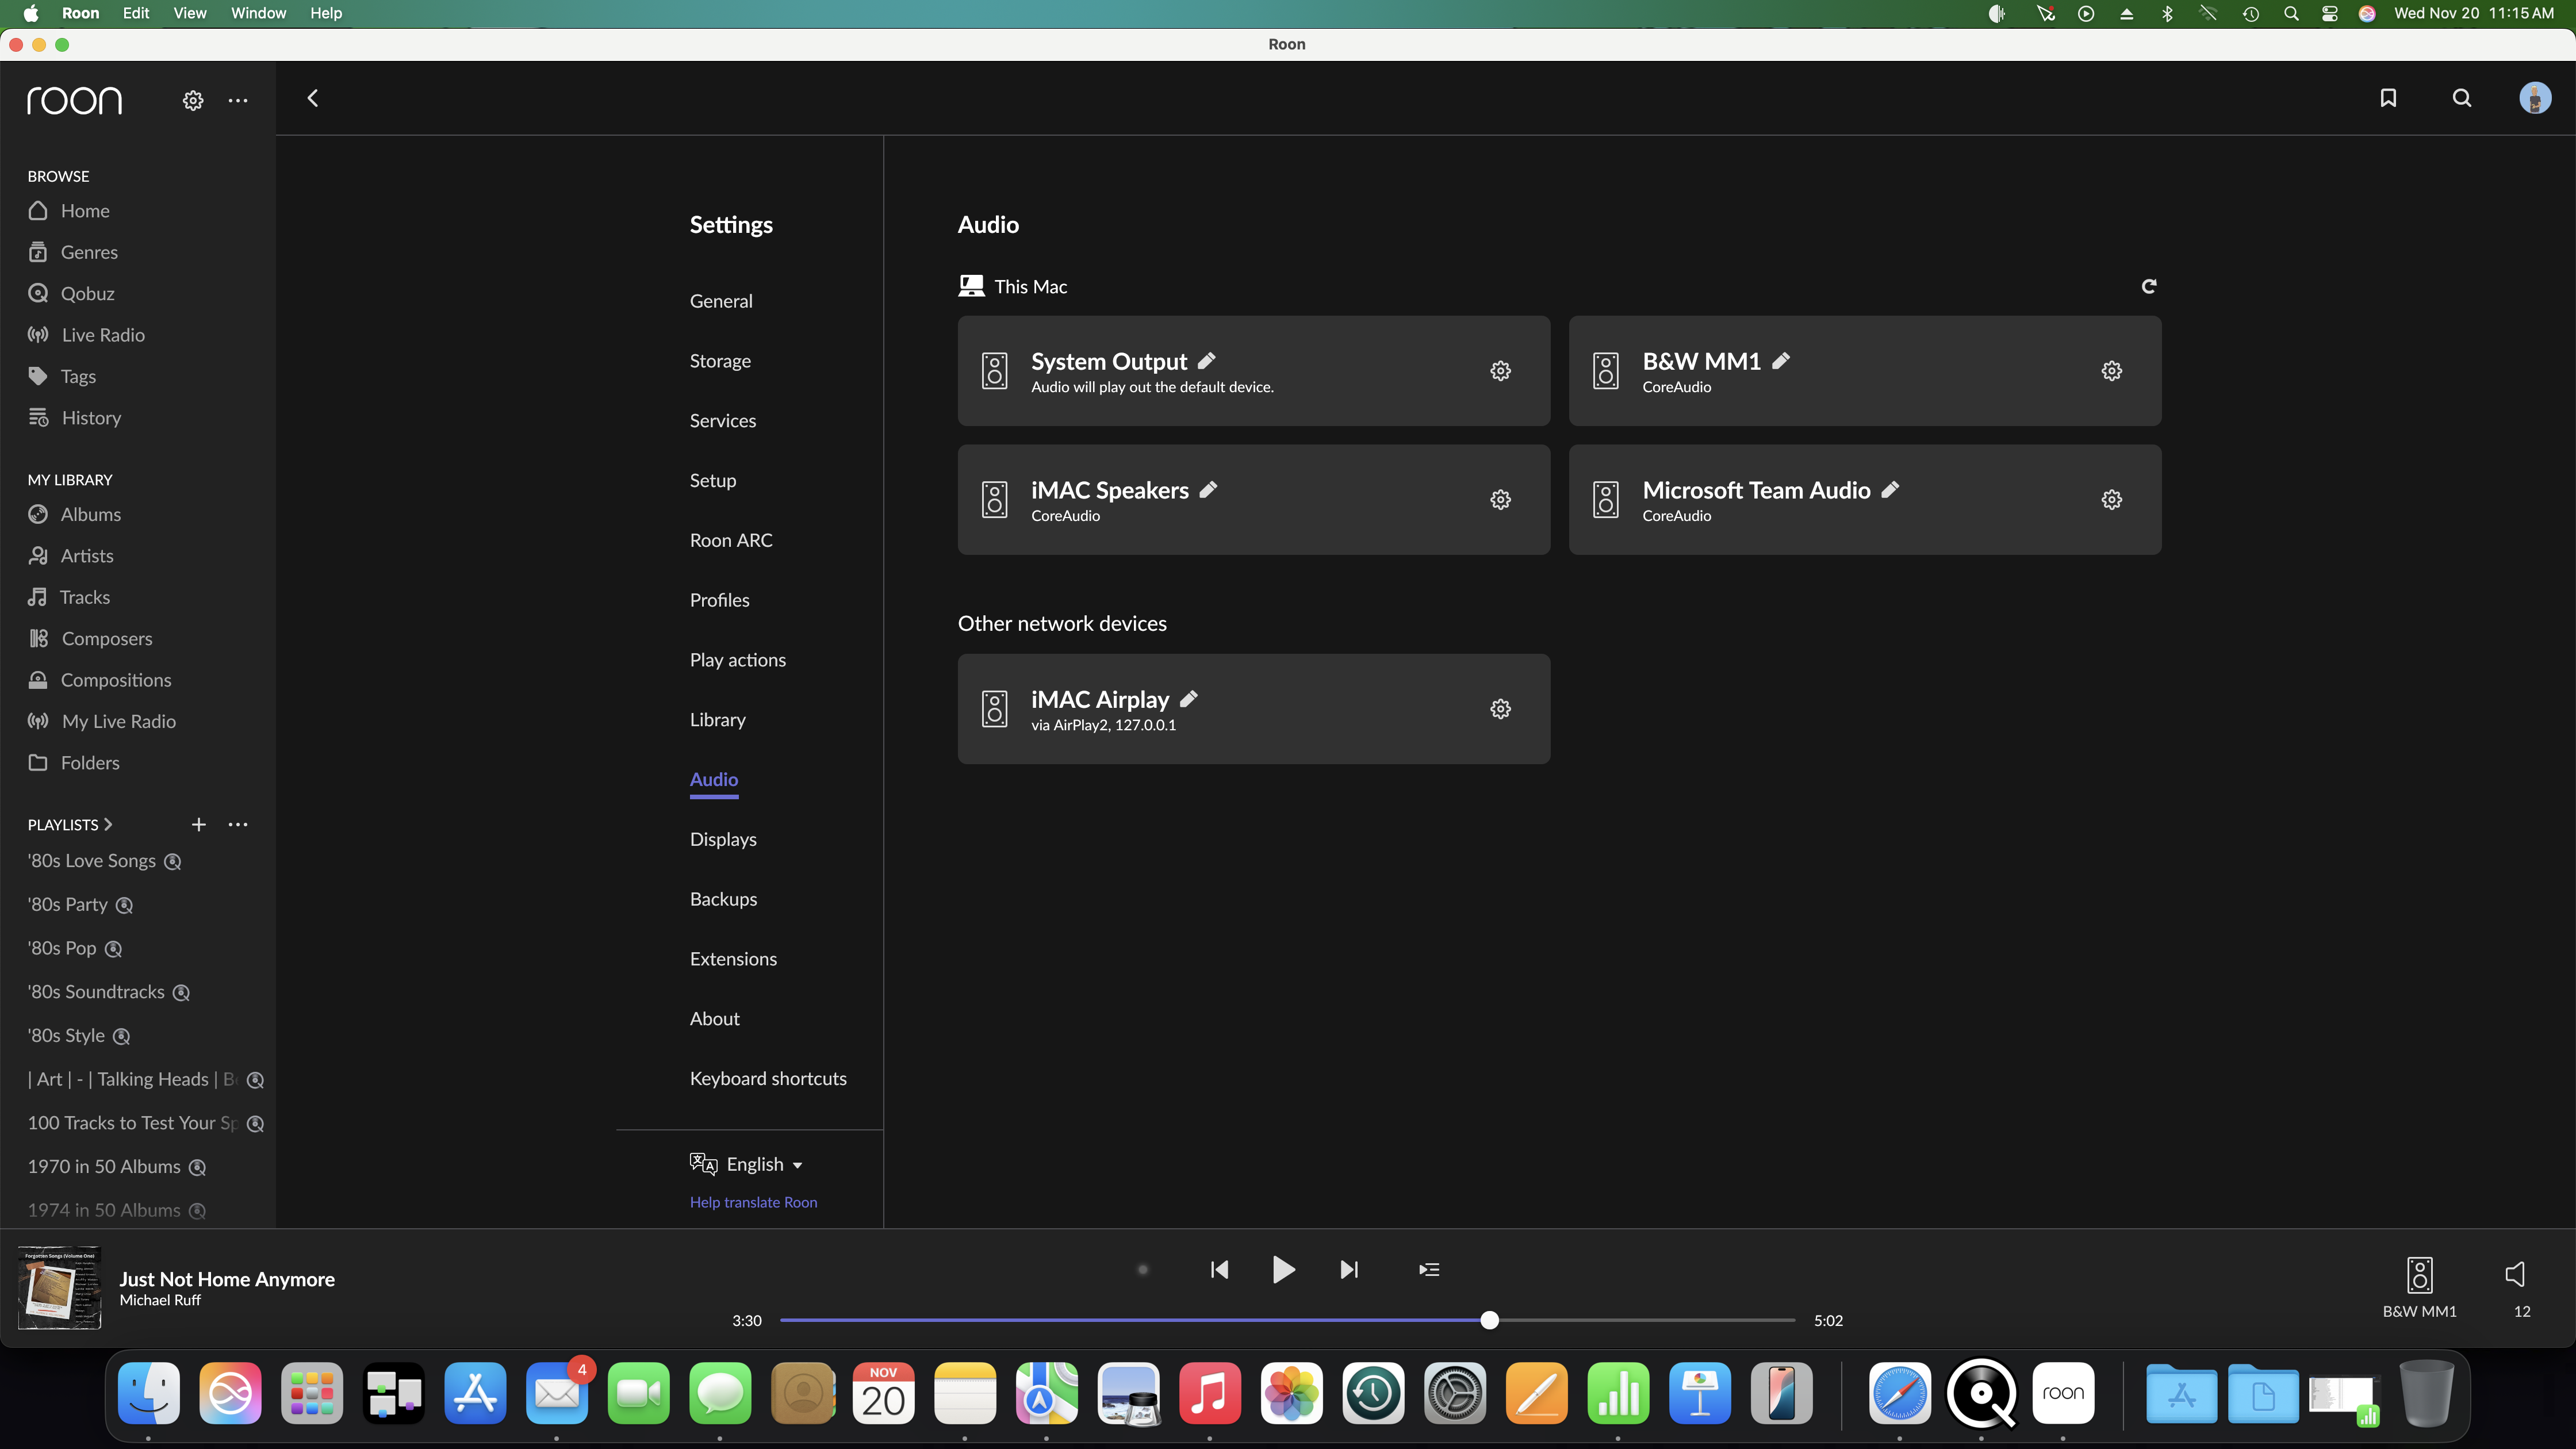Viewport: 2576px width, 1449px height.
Task: Open the Help menu in menu bar
Action: coord(326,13)
